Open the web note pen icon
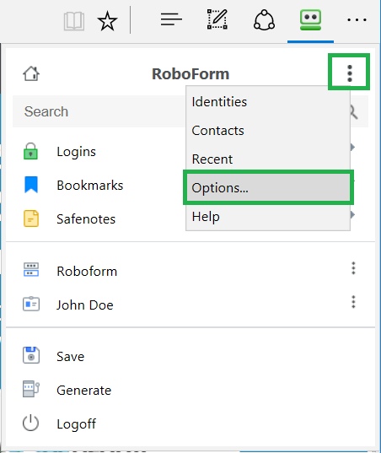Viewport: 381px width, 453px height. click(x=217, y=19)
